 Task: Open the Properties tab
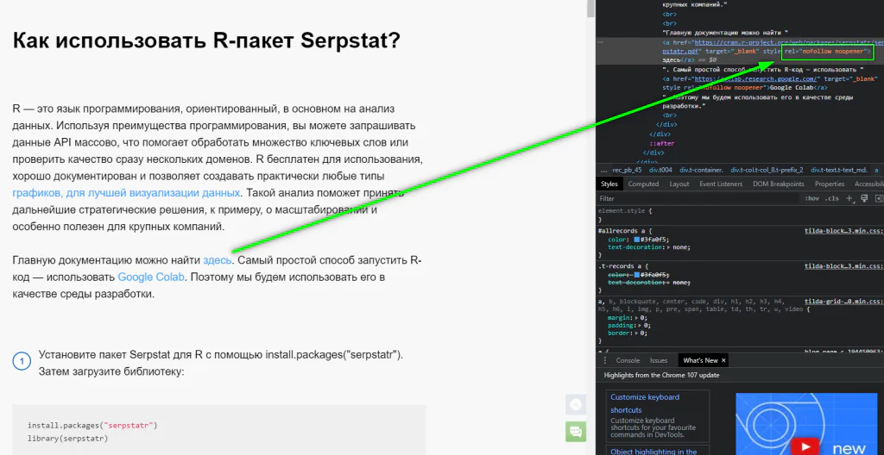coord(830,184)
